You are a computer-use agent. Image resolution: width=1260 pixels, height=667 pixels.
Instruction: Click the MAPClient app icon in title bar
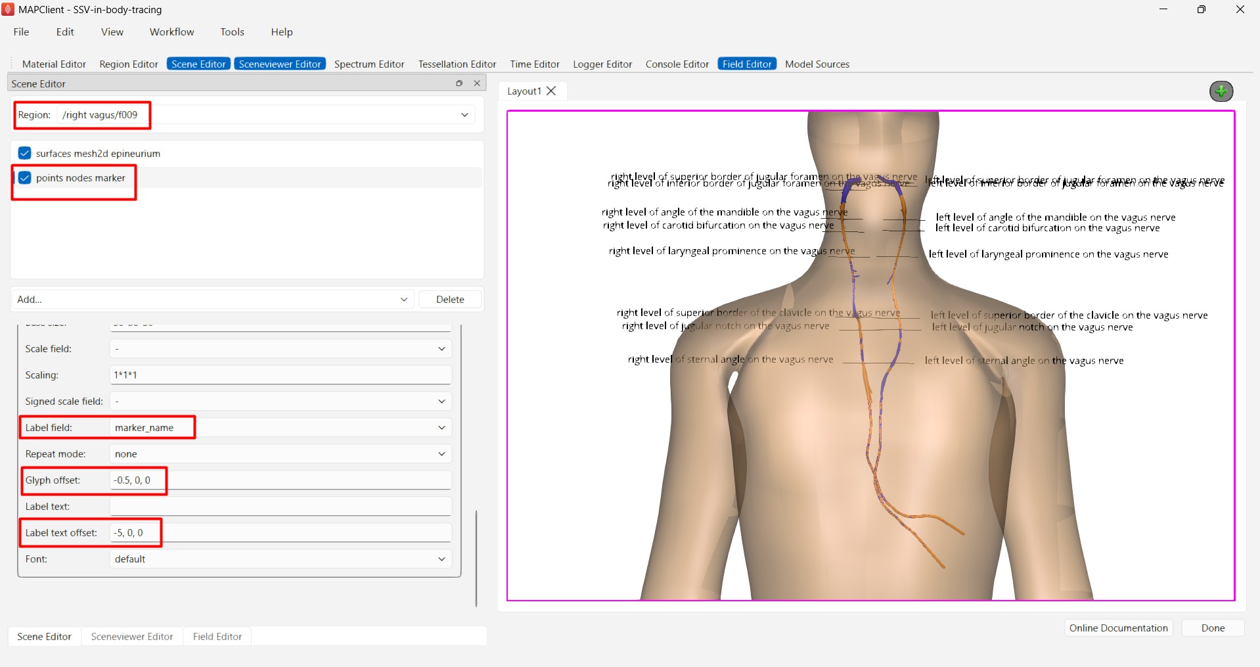(x=8, y=9)
